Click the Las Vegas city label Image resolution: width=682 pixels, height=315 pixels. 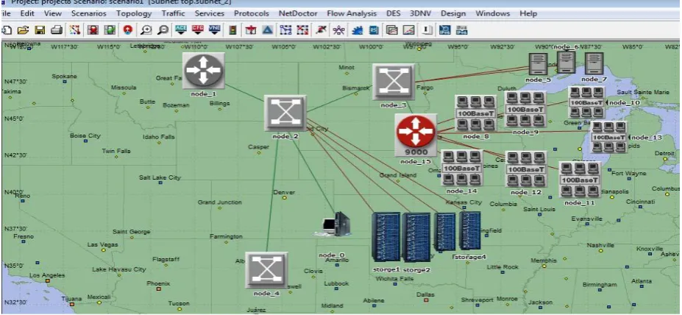pyautogui.click(x=103, y=244)
